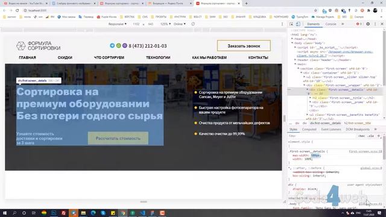Reload the page in browser
The width and height of the screenshot is (386, 217).
click(x=17, y=10)
